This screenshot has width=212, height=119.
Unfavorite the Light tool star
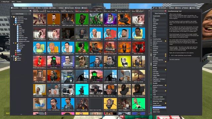click(166, 56)
